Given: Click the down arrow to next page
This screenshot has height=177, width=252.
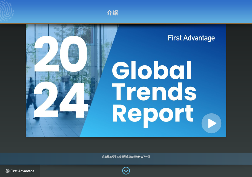Looking at the screenshot, I should 126,171.
